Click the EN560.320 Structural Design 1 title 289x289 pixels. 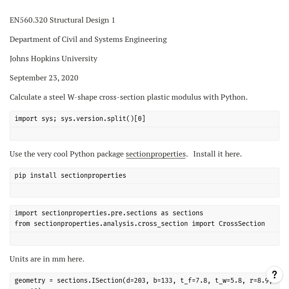pos(62,20)
